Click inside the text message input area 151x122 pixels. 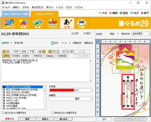click(x=46, y=70)
